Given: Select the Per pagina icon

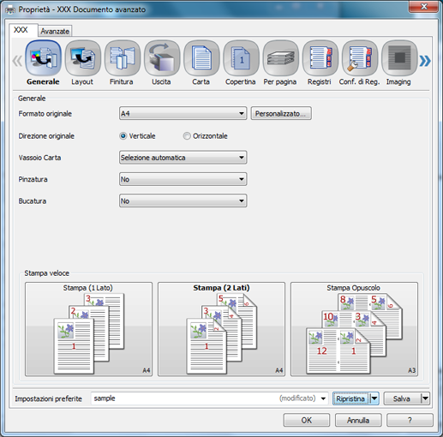Looking at the screenshot, I should [280, 58].
